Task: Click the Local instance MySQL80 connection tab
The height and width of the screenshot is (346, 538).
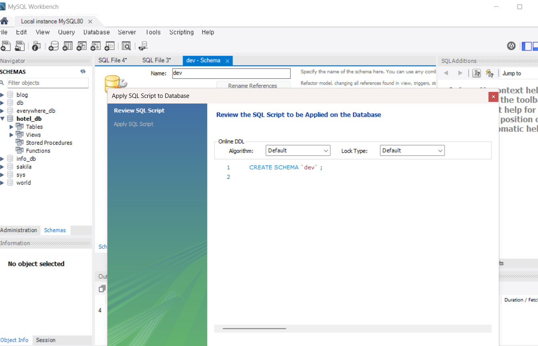Action: 52,22
